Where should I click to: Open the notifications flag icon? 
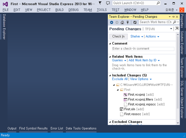click(100, 3)
